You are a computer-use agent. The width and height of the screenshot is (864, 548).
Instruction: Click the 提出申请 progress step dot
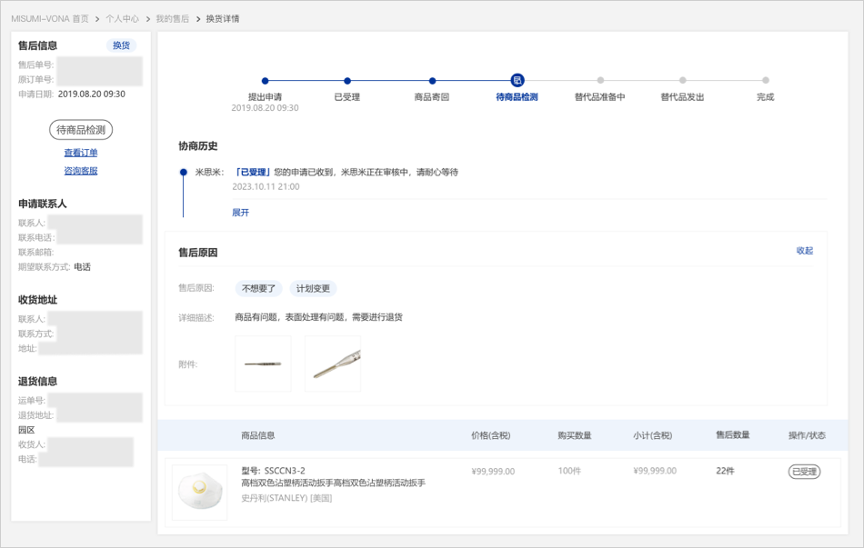(x=265, y=81)
